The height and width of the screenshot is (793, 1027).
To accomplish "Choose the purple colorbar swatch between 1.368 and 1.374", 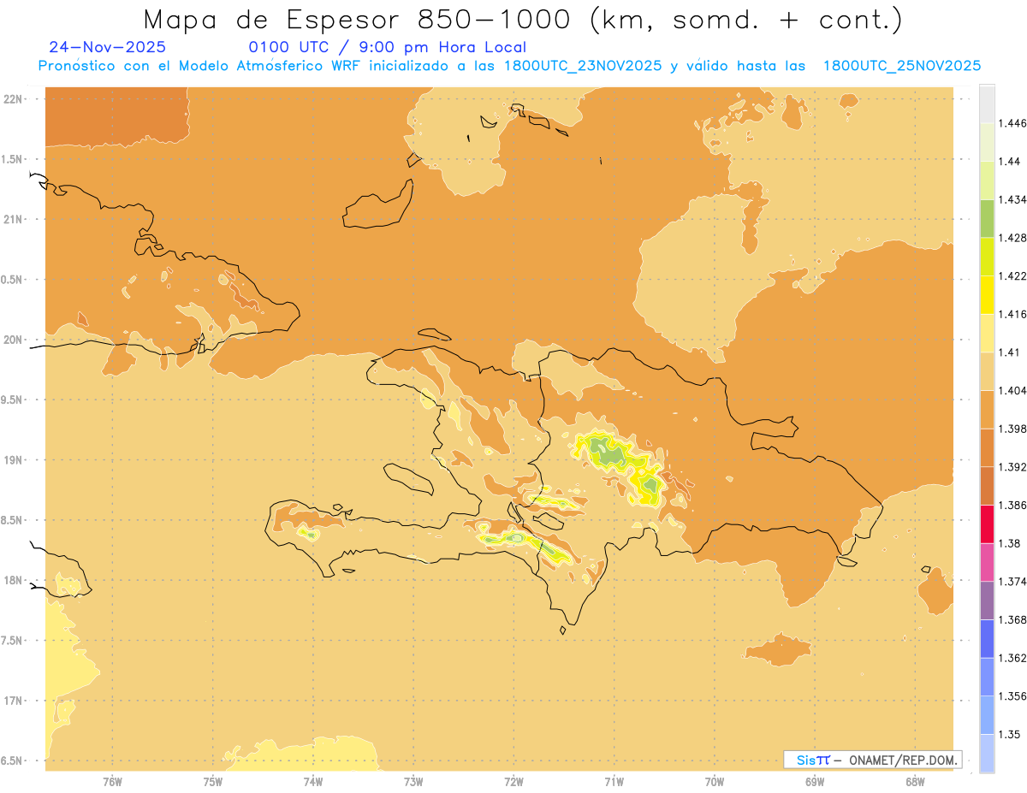I will coord(987,601).
